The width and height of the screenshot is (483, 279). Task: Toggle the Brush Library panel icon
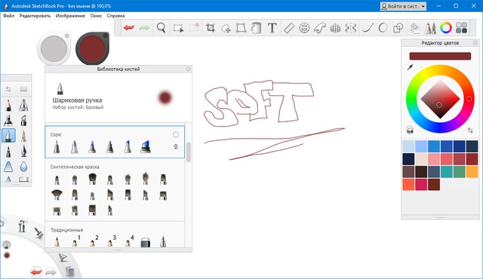point(430,28)
